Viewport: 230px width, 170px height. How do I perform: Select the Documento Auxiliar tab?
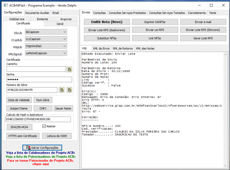pos(37,13)
